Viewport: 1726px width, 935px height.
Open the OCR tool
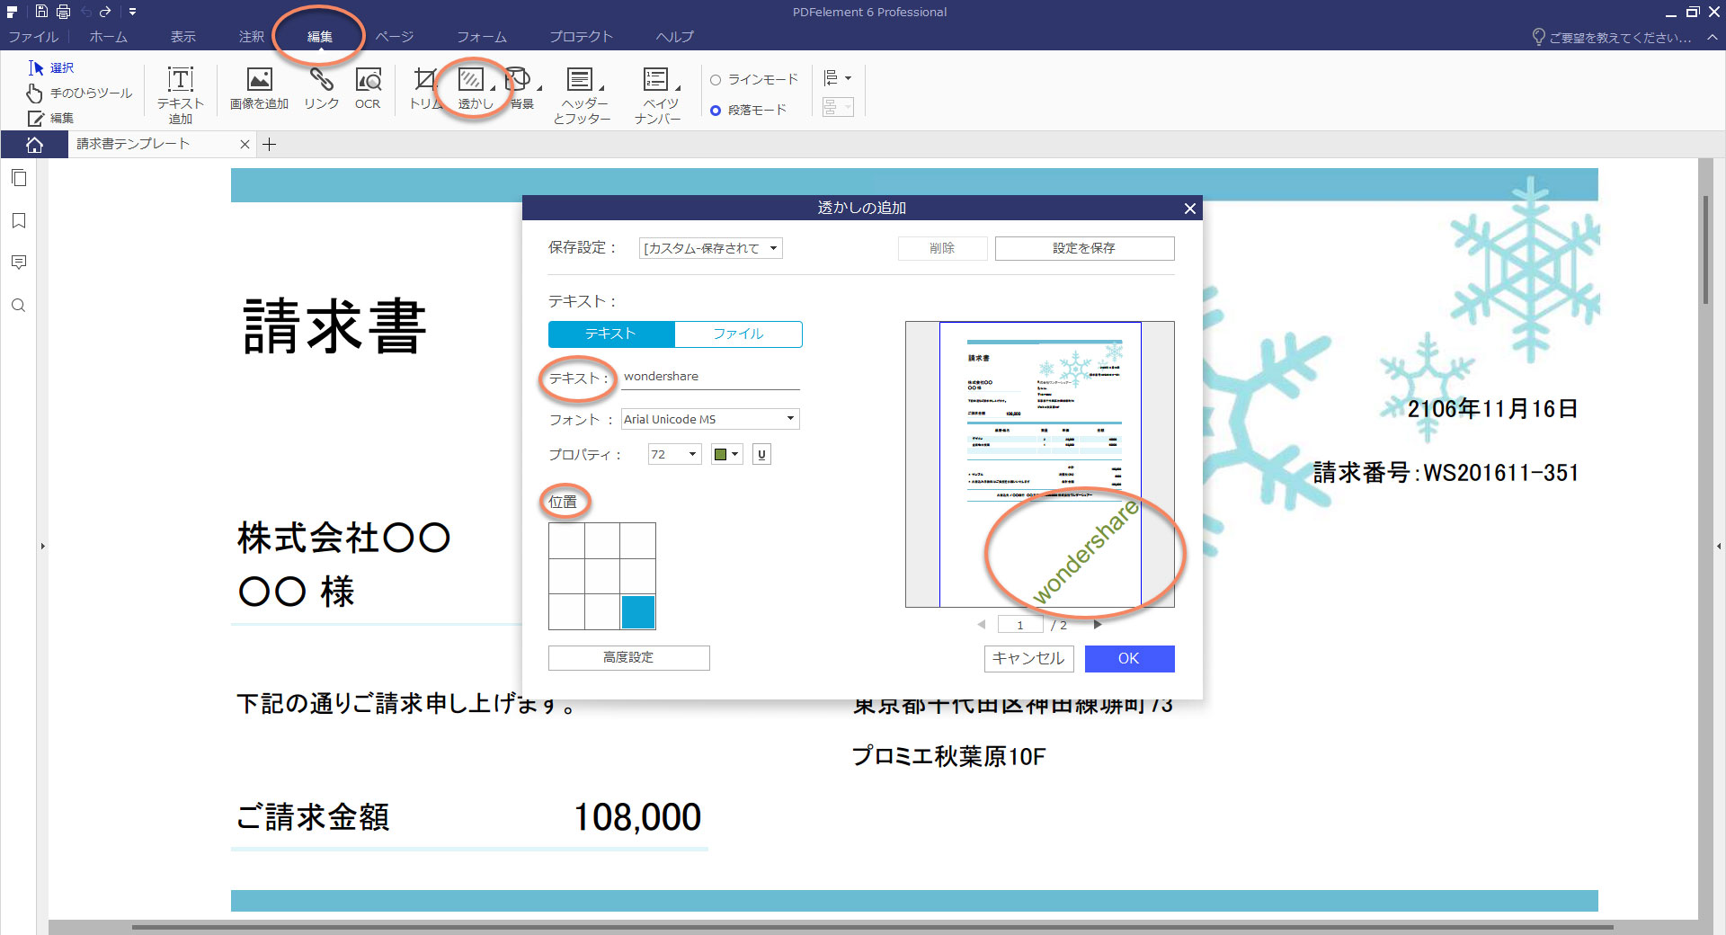tap(368, 88)
